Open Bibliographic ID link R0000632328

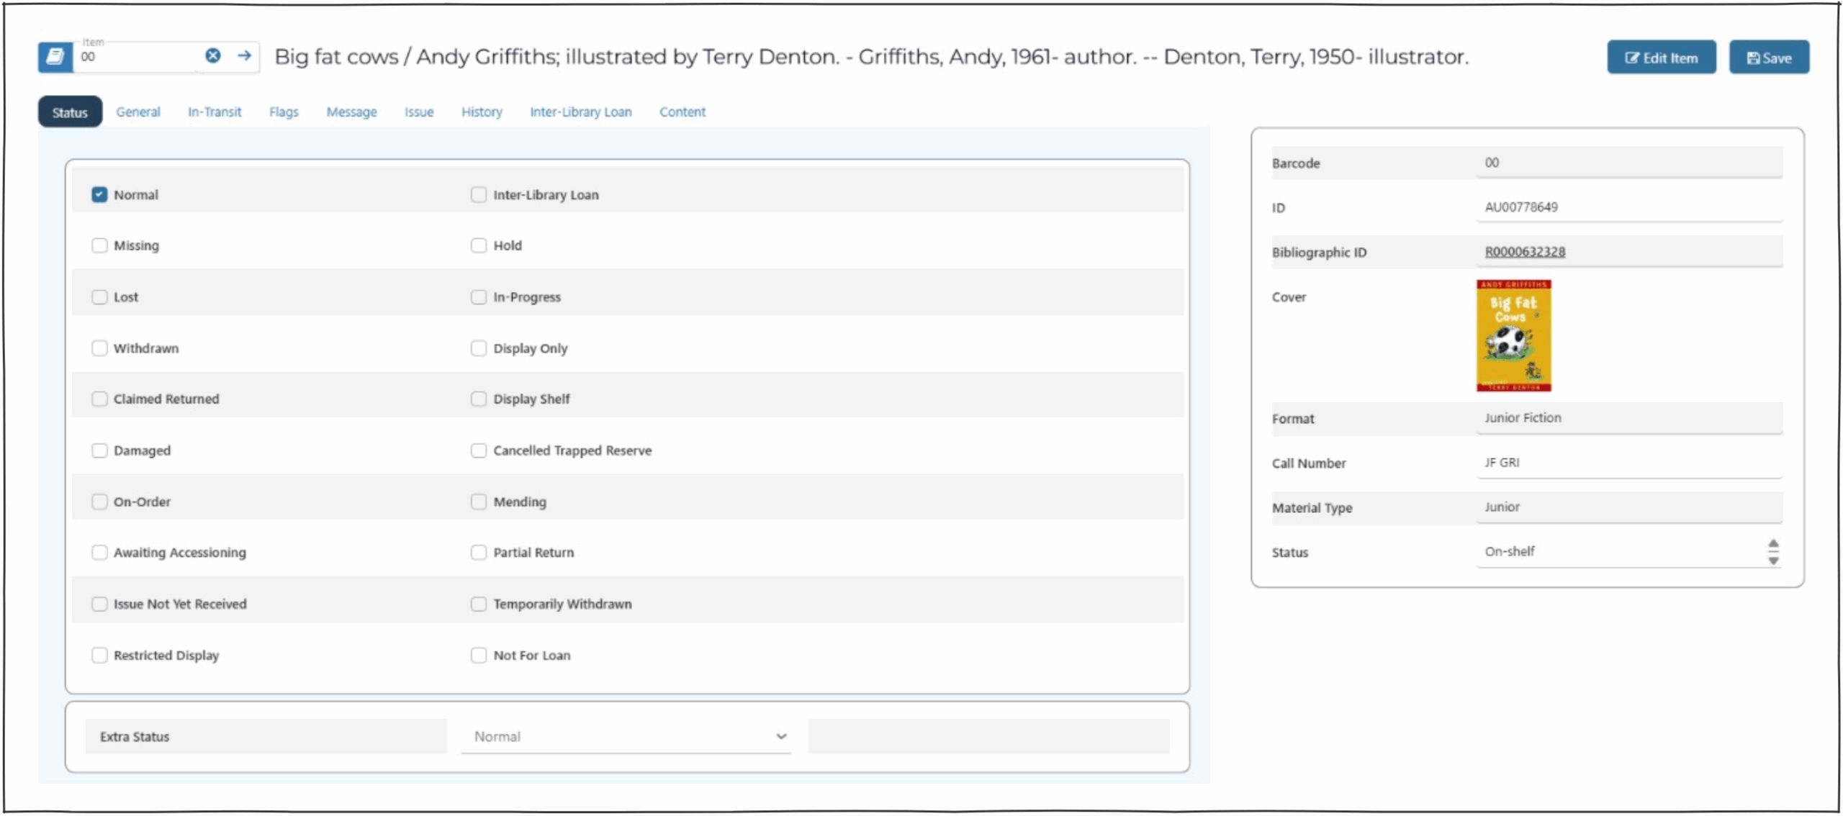pos(1524,252)
